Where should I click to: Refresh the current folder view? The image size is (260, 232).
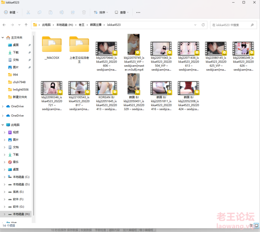[203, 25]
